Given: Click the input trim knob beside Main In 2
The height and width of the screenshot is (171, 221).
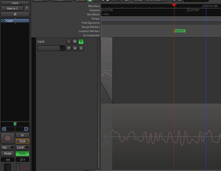Looking at the screenshot, I should (x=27, y=8).
